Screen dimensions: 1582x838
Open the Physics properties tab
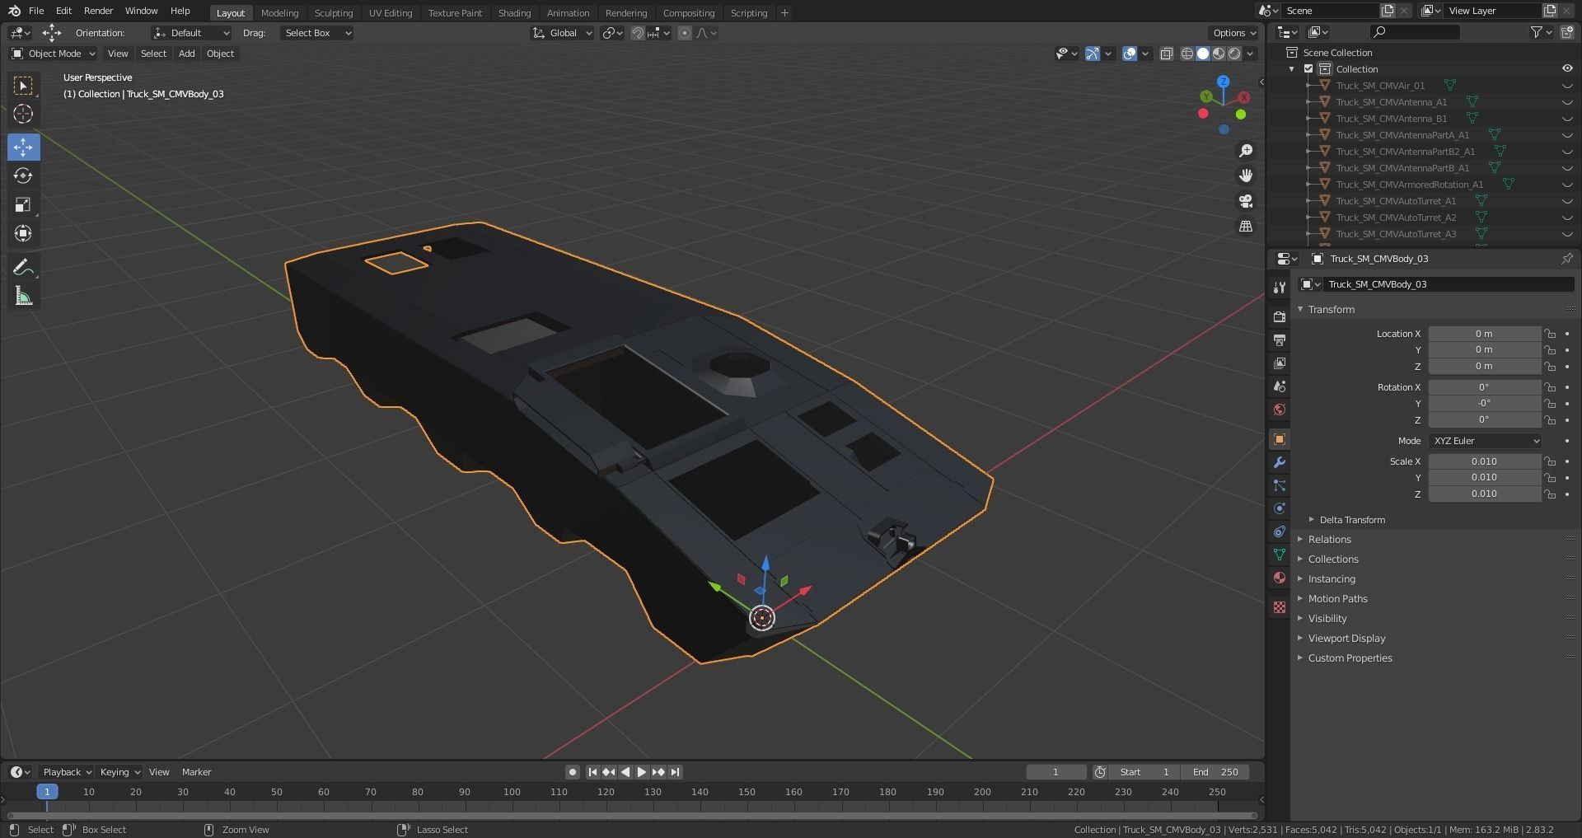(x=1280, y=508)
